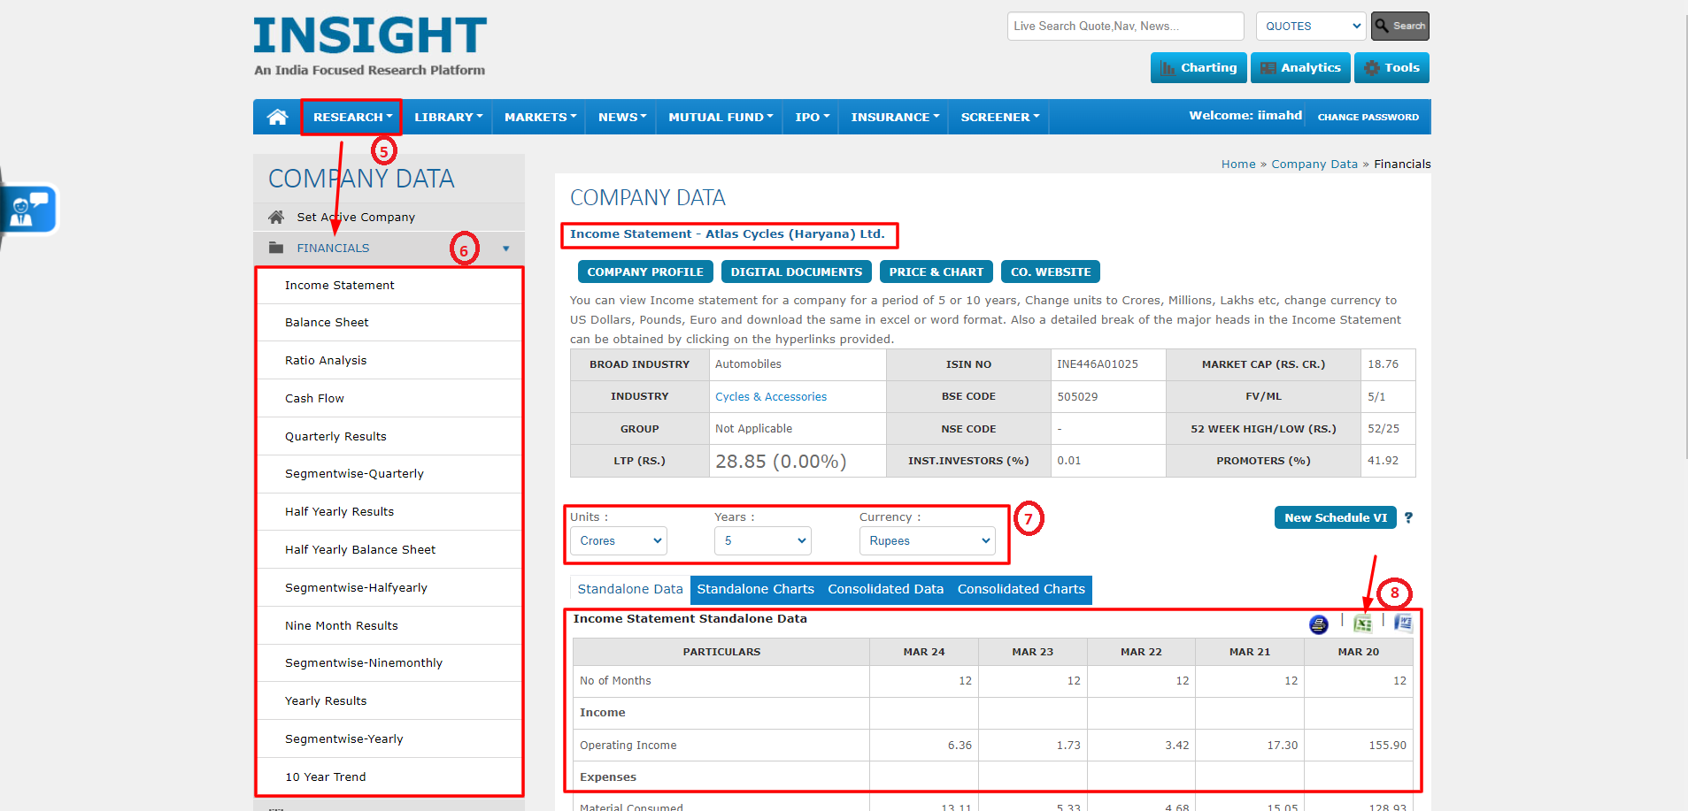Open the LIBRARY menu
This screenshot has width=1688, height=811.
(448, 117)
